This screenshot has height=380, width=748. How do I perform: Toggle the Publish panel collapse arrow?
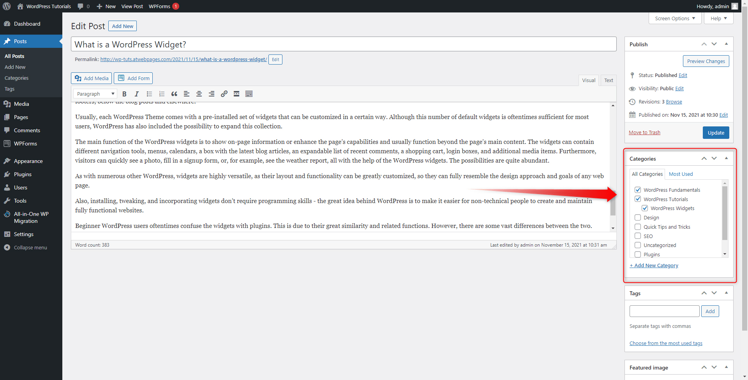click(x=726, y=44)
